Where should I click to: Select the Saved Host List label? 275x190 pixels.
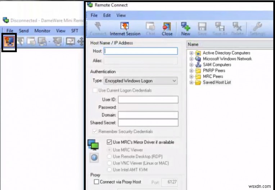click(217, 82)
